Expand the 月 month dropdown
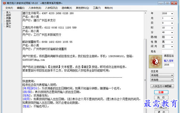 pyautogui.click(x=172, y=18)
